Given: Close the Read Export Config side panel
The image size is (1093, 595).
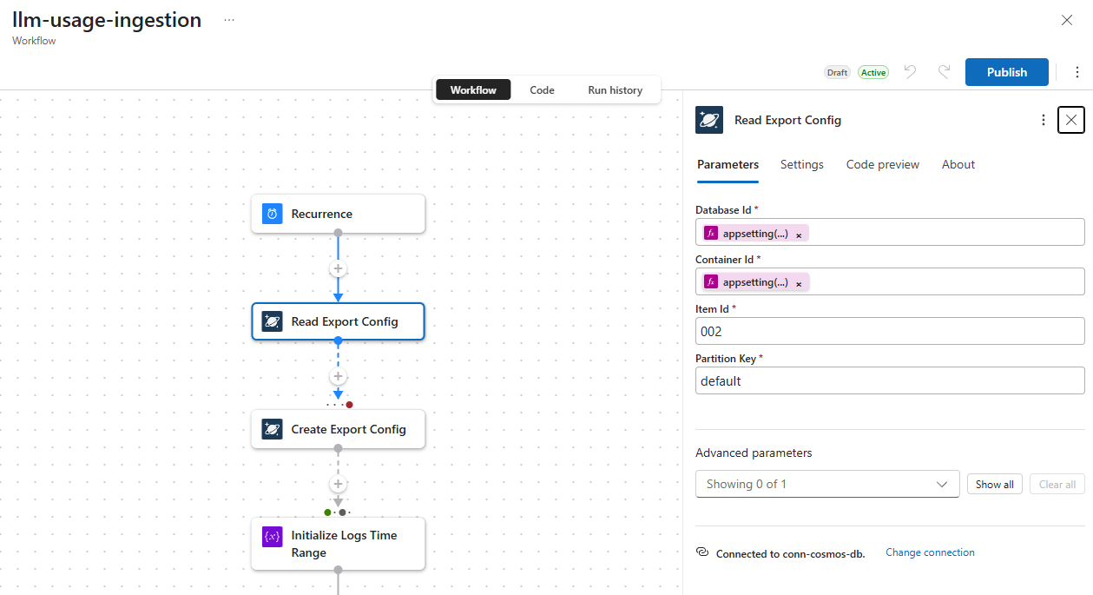Looking at the screenshot, I should [1071, 120].
